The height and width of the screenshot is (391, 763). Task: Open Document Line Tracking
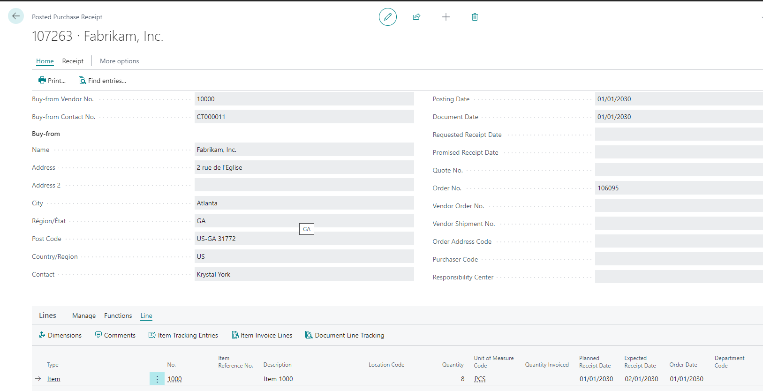(345, 335)
